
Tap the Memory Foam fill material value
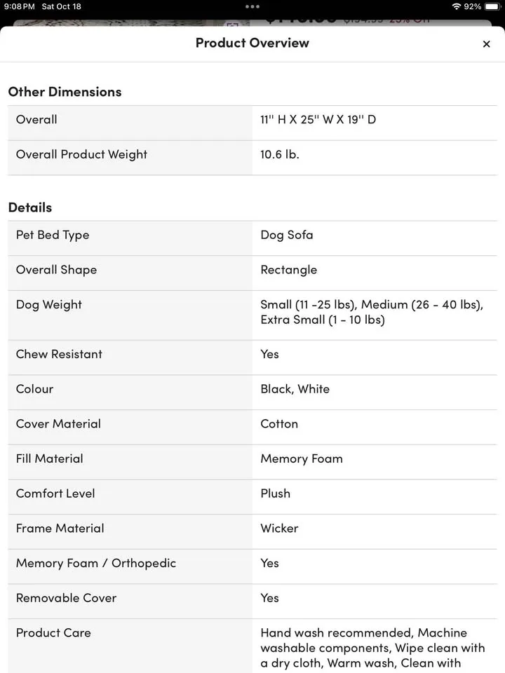click(301, 458)
